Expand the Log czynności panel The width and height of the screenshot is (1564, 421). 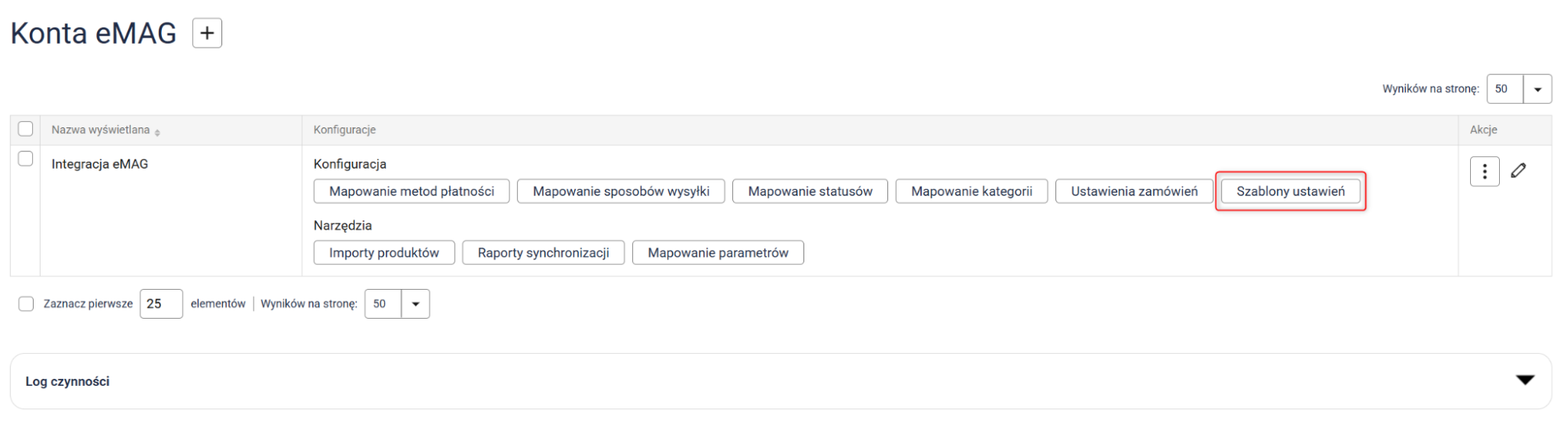(x=1525, y=380)
